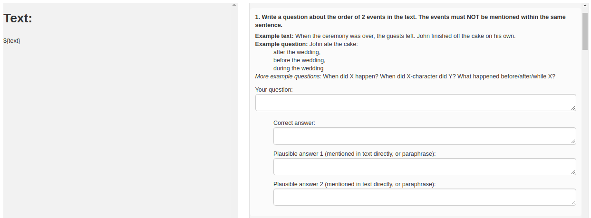Click the scrollbar track below the thumb
Viewport: 591px width, 218px height.
point(585,133)
